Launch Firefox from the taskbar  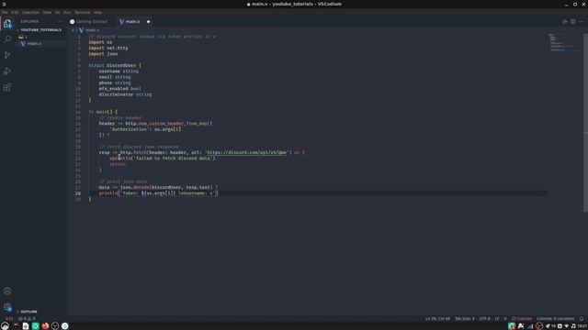coord(45,326)
